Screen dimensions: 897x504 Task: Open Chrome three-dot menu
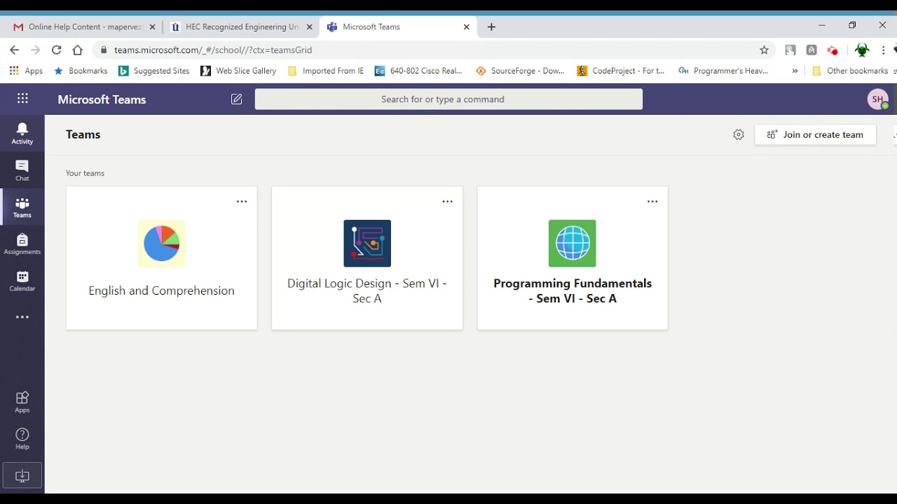click(x=884, y=50)
